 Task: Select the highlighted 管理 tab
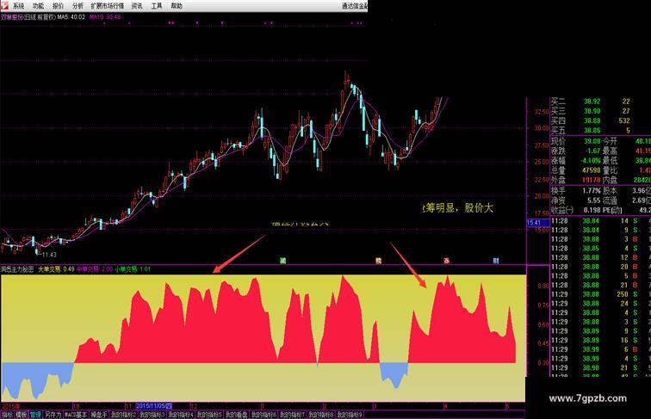click(35, 415)
